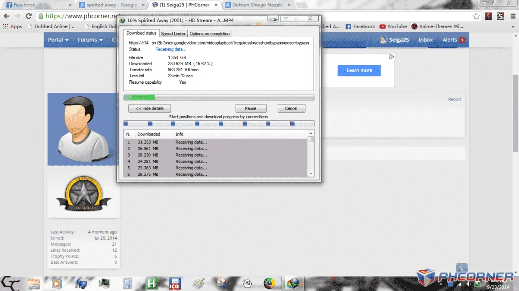The width and height of the screenshot is (519, 291).
Task: Open the media player taskbar icon
Action: click(57, 284)
